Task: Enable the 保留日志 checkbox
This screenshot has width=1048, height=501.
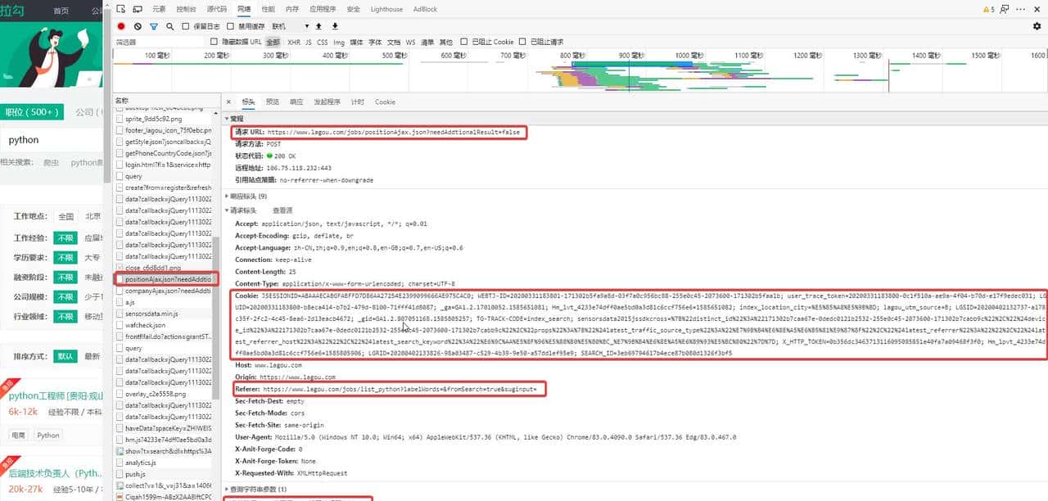Action: (186, 26)
